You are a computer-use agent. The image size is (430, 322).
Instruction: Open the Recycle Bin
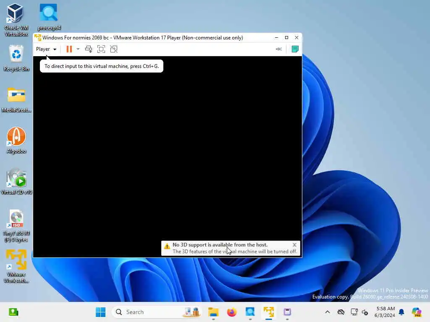coord(16,58)
